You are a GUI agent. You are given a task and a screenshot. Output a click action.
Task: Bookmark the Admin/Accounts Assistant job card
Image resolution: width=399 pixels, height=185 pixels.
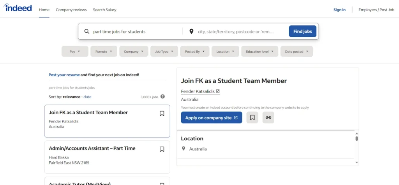pyautogui.click(x=162, y=149)
